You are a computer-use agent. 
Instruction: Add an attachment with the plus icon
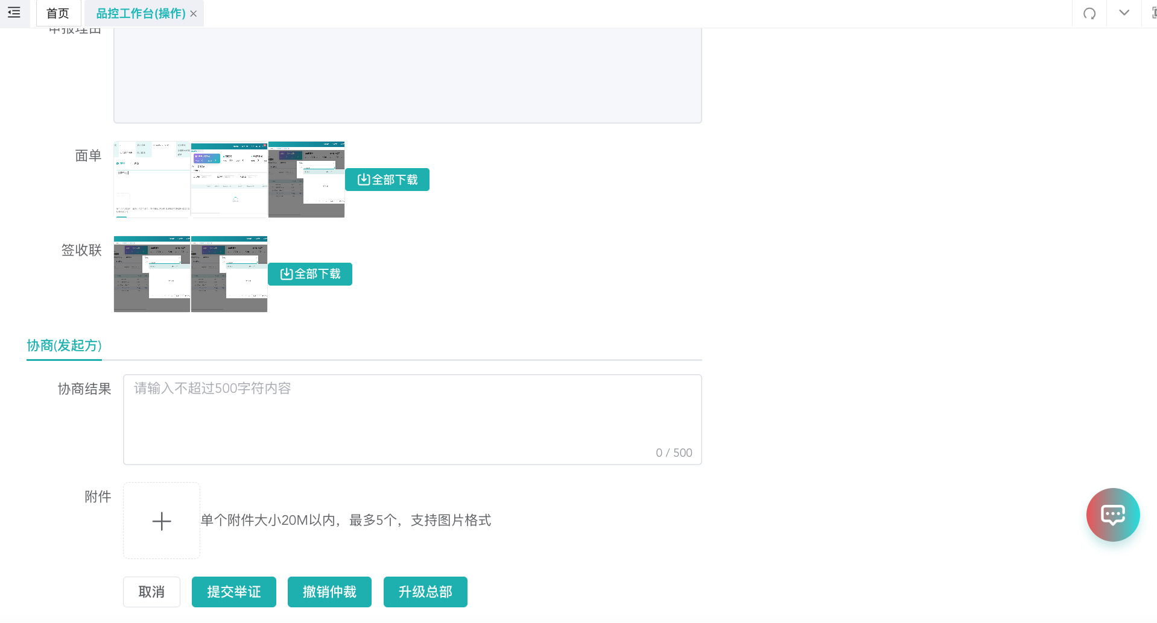click(x=162, y=521)
